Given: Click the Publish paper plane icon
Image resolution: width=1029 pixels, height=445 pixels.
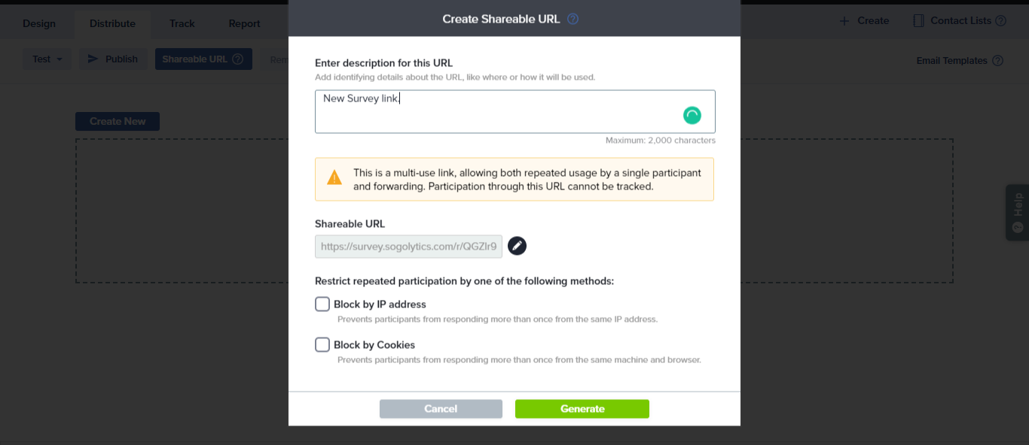Looking at the screenshot, I should [x=93, y=59].
